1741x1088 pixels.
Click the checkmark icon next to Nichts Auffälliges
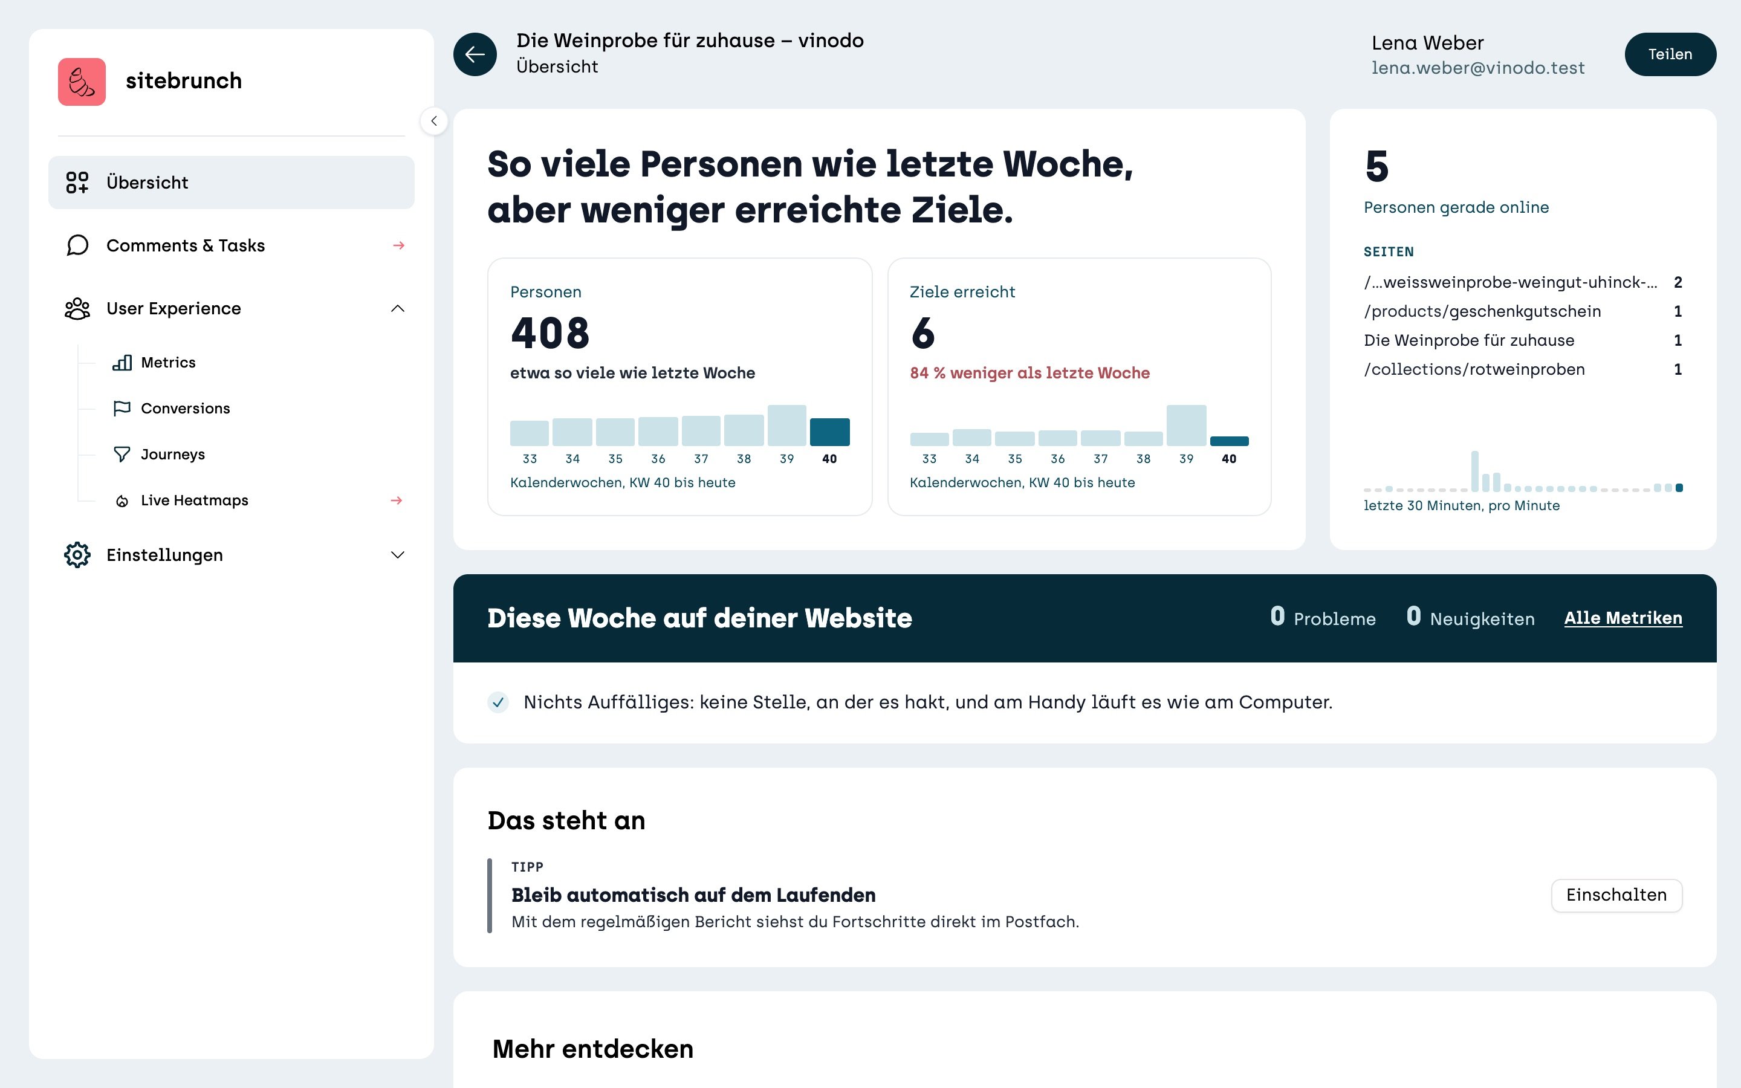[x=498, y=702]
